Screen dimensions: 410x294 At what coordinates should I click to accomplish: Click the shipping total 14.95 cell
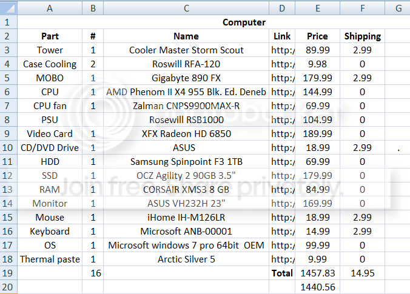(363, 273)
